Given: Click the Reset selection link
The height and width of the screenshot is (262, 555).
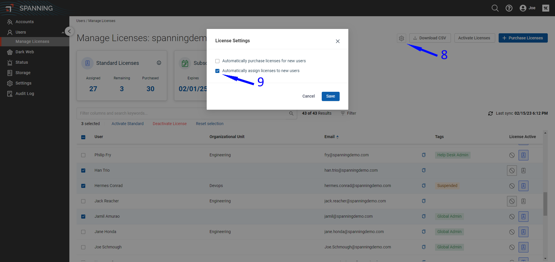Looking at the screenshot, I should 210,124.
